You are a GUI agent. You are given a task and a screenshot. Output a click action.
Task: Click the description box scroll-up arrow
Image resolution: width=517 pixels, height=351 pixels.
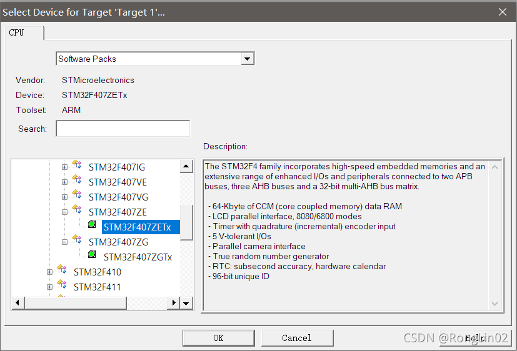point(494,167)
